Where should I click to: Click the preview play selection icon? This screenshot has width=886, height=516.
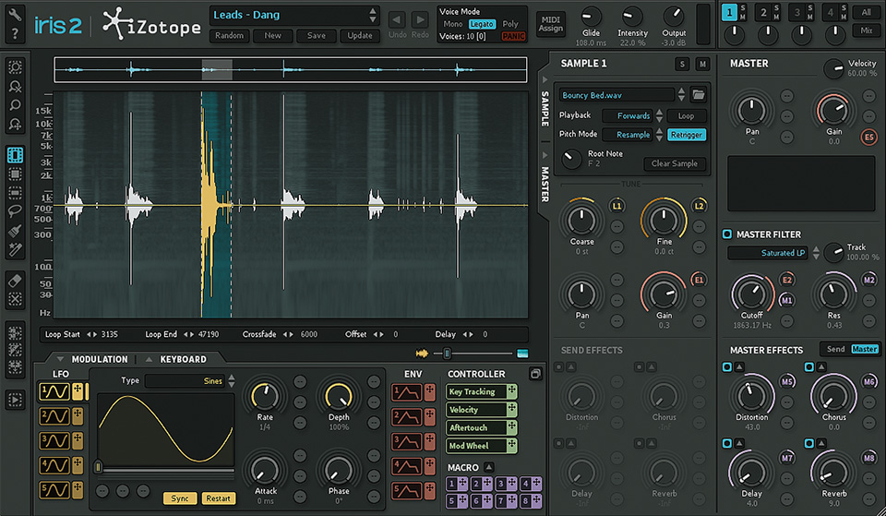click(16, 400)
